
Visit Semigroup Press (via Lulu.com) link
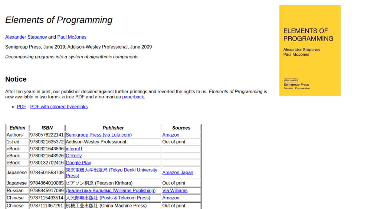click(x=99, y=135)
